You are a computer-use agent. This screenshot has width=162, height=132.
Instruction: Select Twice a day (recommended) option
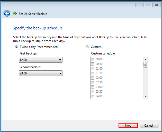pyautogui.click(x=16, y=47)
